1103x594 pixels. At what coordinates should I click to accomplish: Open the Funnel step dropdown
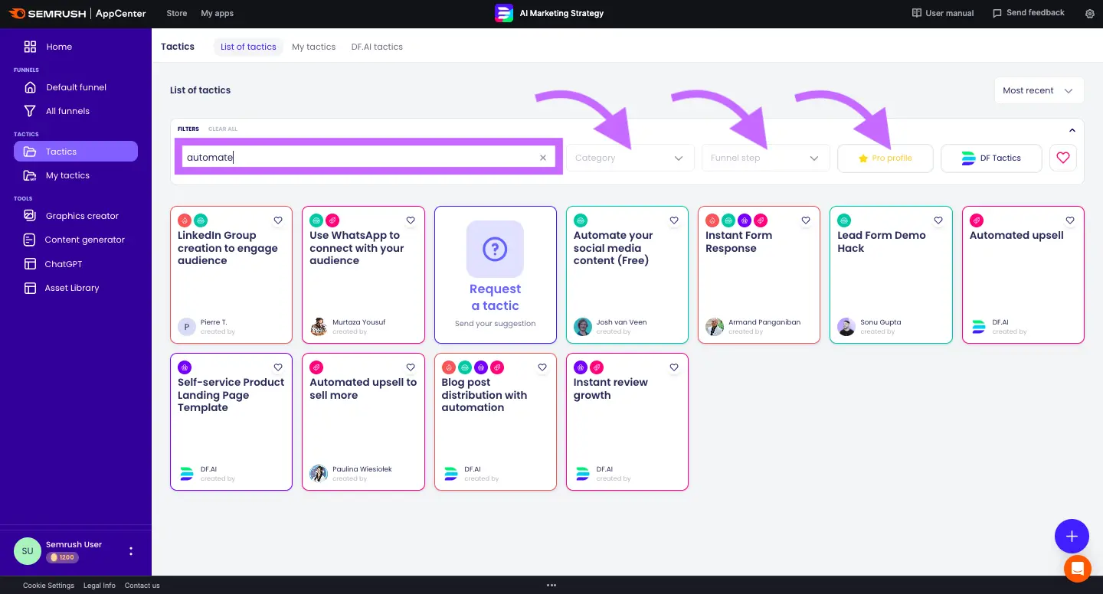tap(765, 158)
